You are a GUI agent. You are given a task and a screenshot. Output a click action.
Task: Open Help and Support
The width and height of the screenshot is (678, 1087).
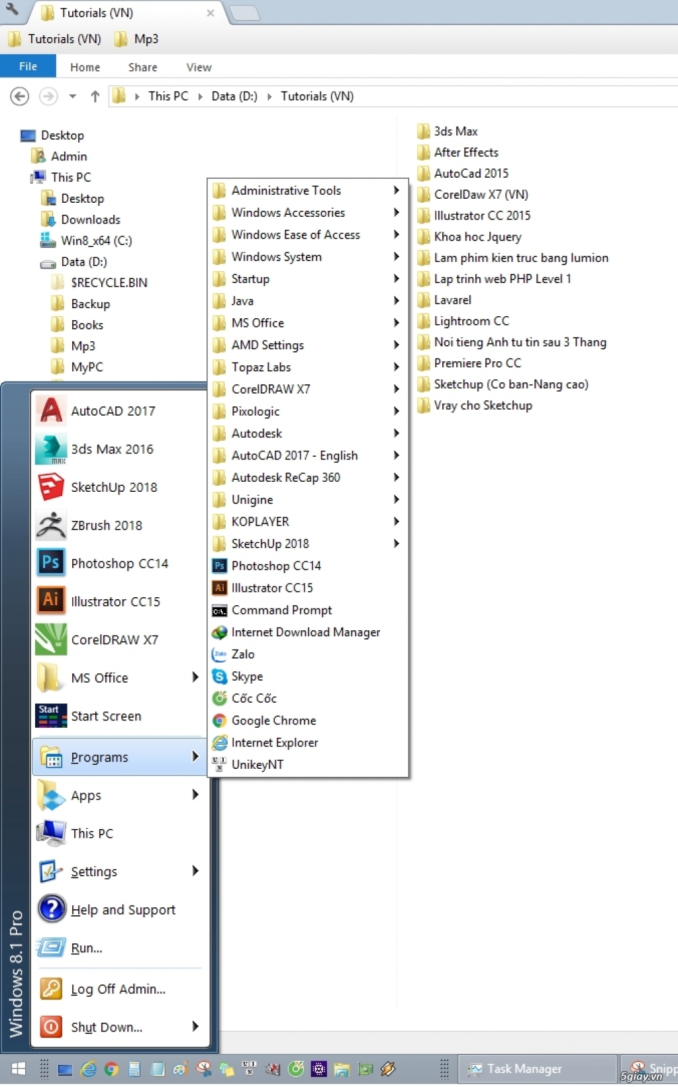coord(119,910)
